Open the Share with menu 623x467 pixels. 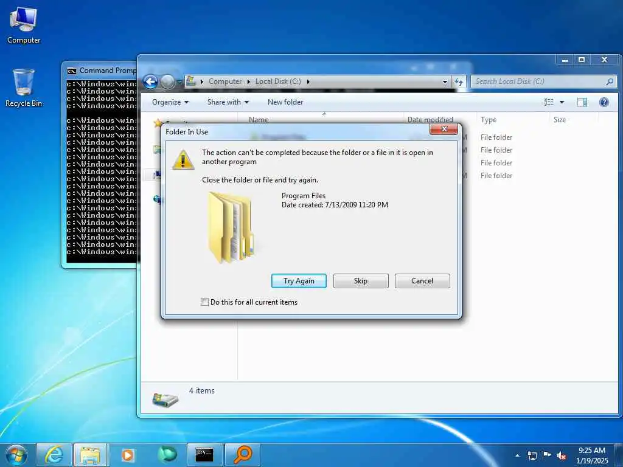228,102
